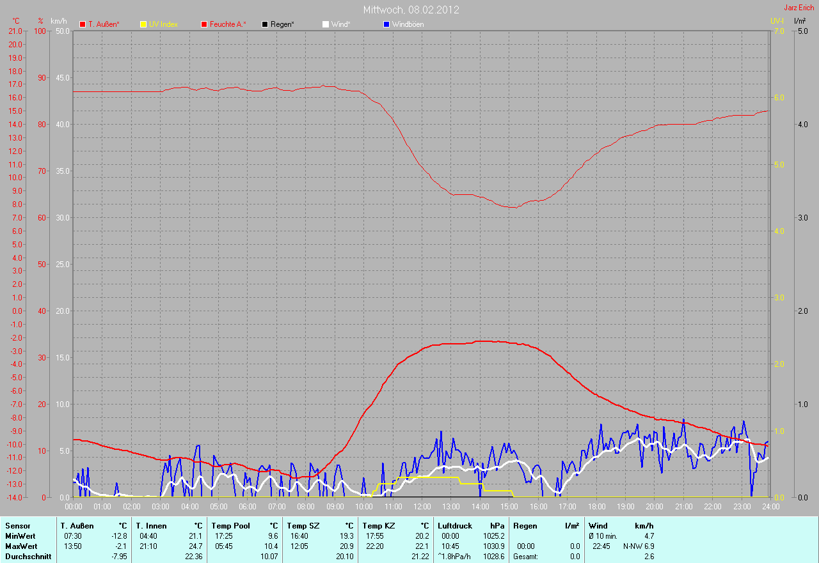The width and height of the screenshot is (819, 563).
Task: Click the red T. Außen legend swatch
Action: tap(83, 24)
